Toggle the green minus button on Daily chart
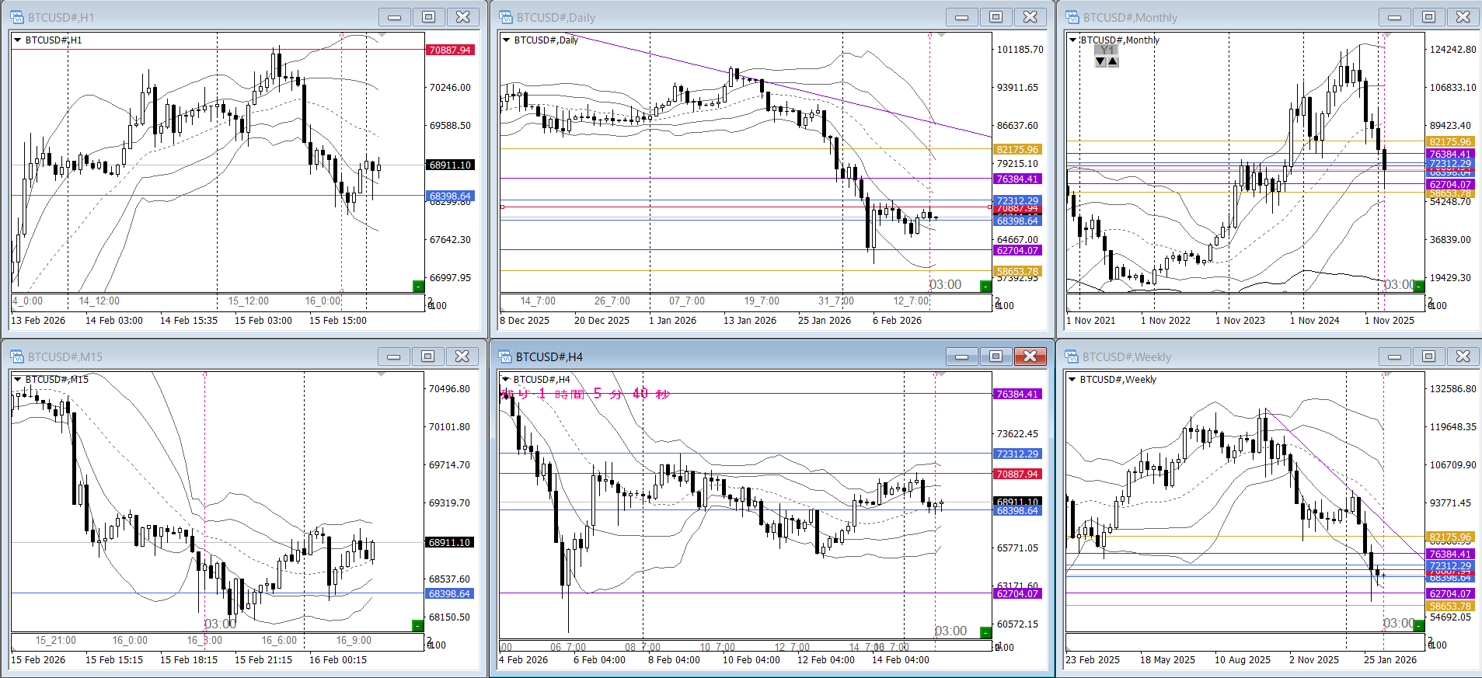The height and width of the screenshot is (678, 1482). pyautogui.click(x=985, y=287)
